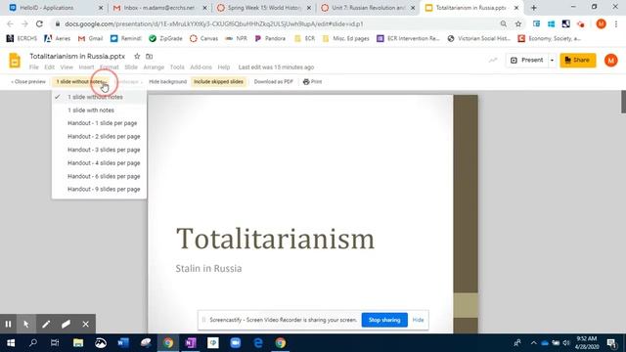Open Windows taskbar search
This screenshot has width=626, height=352.
(x=33, y=343)
